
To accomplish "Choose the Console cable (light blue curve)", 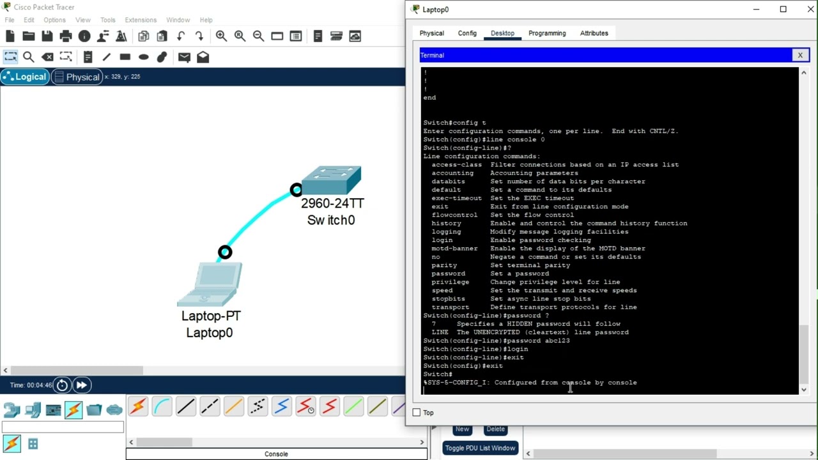I will tap(162, 406).
